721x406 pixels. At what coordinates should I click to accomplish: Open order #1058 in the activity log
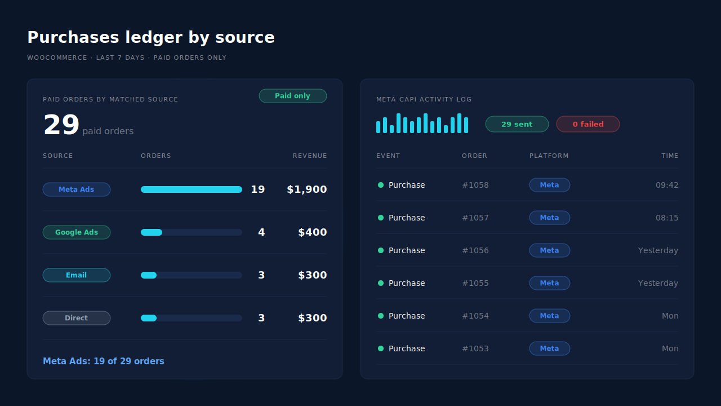(x=475, y=185)
